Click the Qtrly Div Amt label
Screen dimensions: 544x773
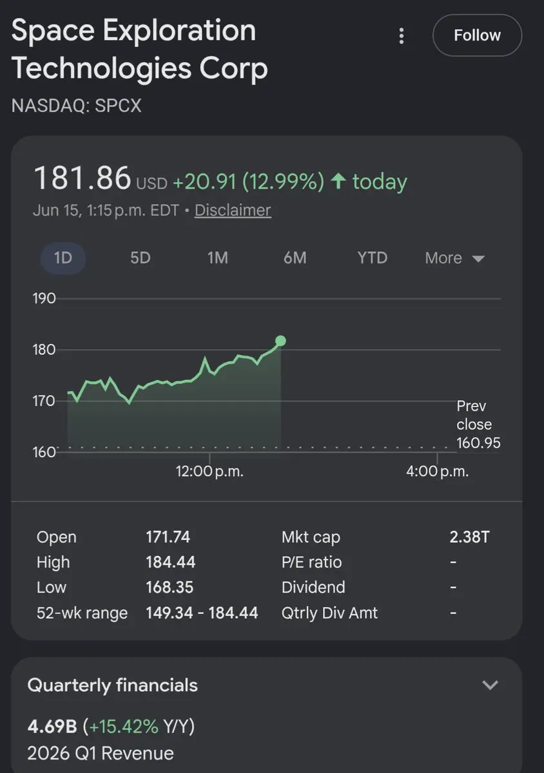point(329,613)
